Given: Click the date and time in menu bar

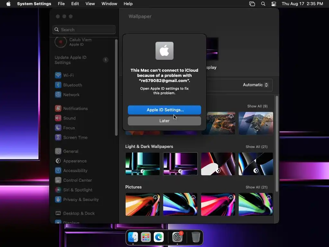Looking at the screenshot, I should coord(302,4).
